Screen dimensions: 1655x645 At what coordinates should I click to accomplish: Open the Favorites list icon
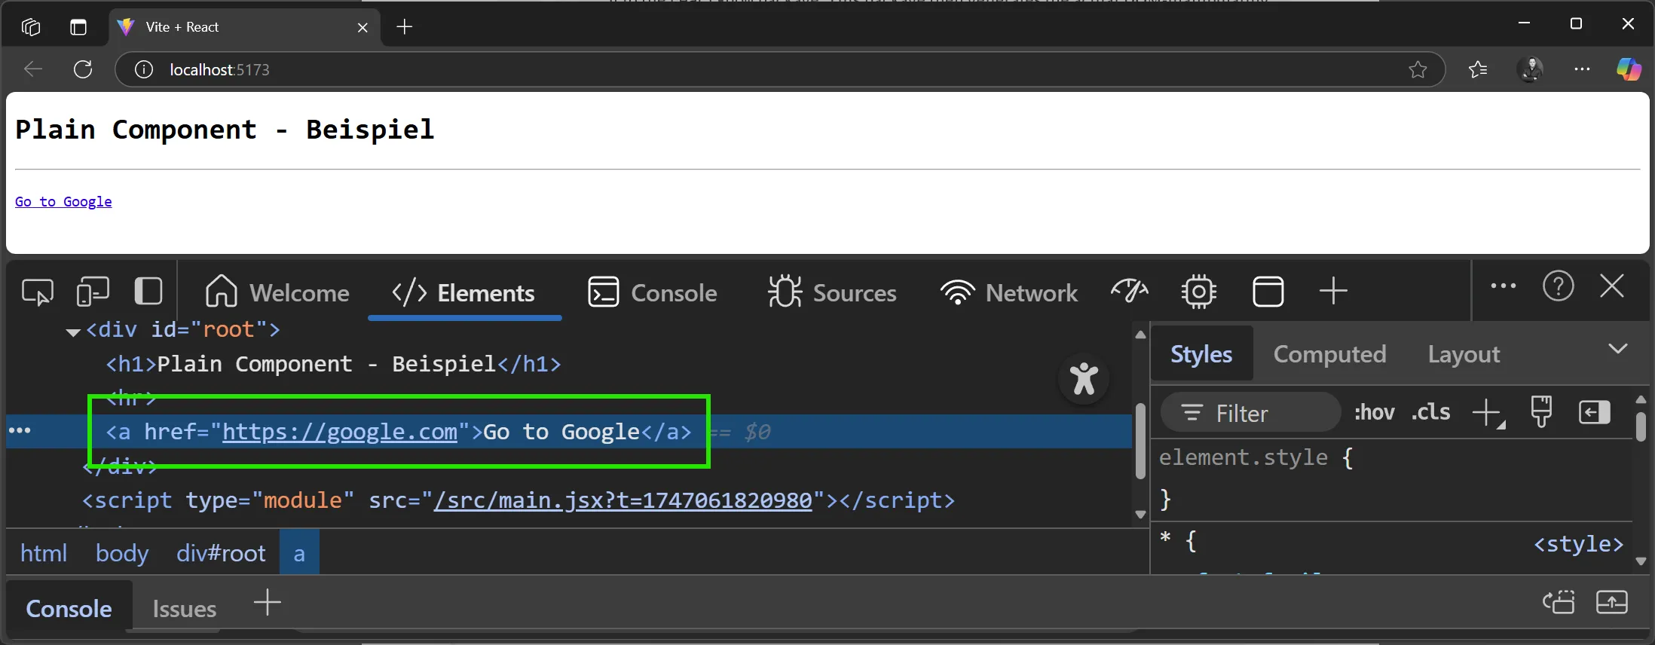click(1478, 69)
